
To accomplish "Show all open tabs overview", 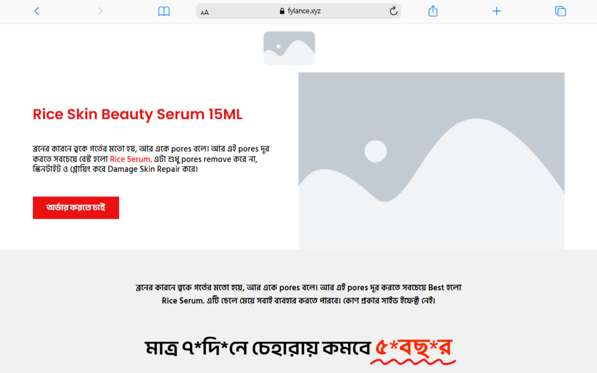I will 560,11.
